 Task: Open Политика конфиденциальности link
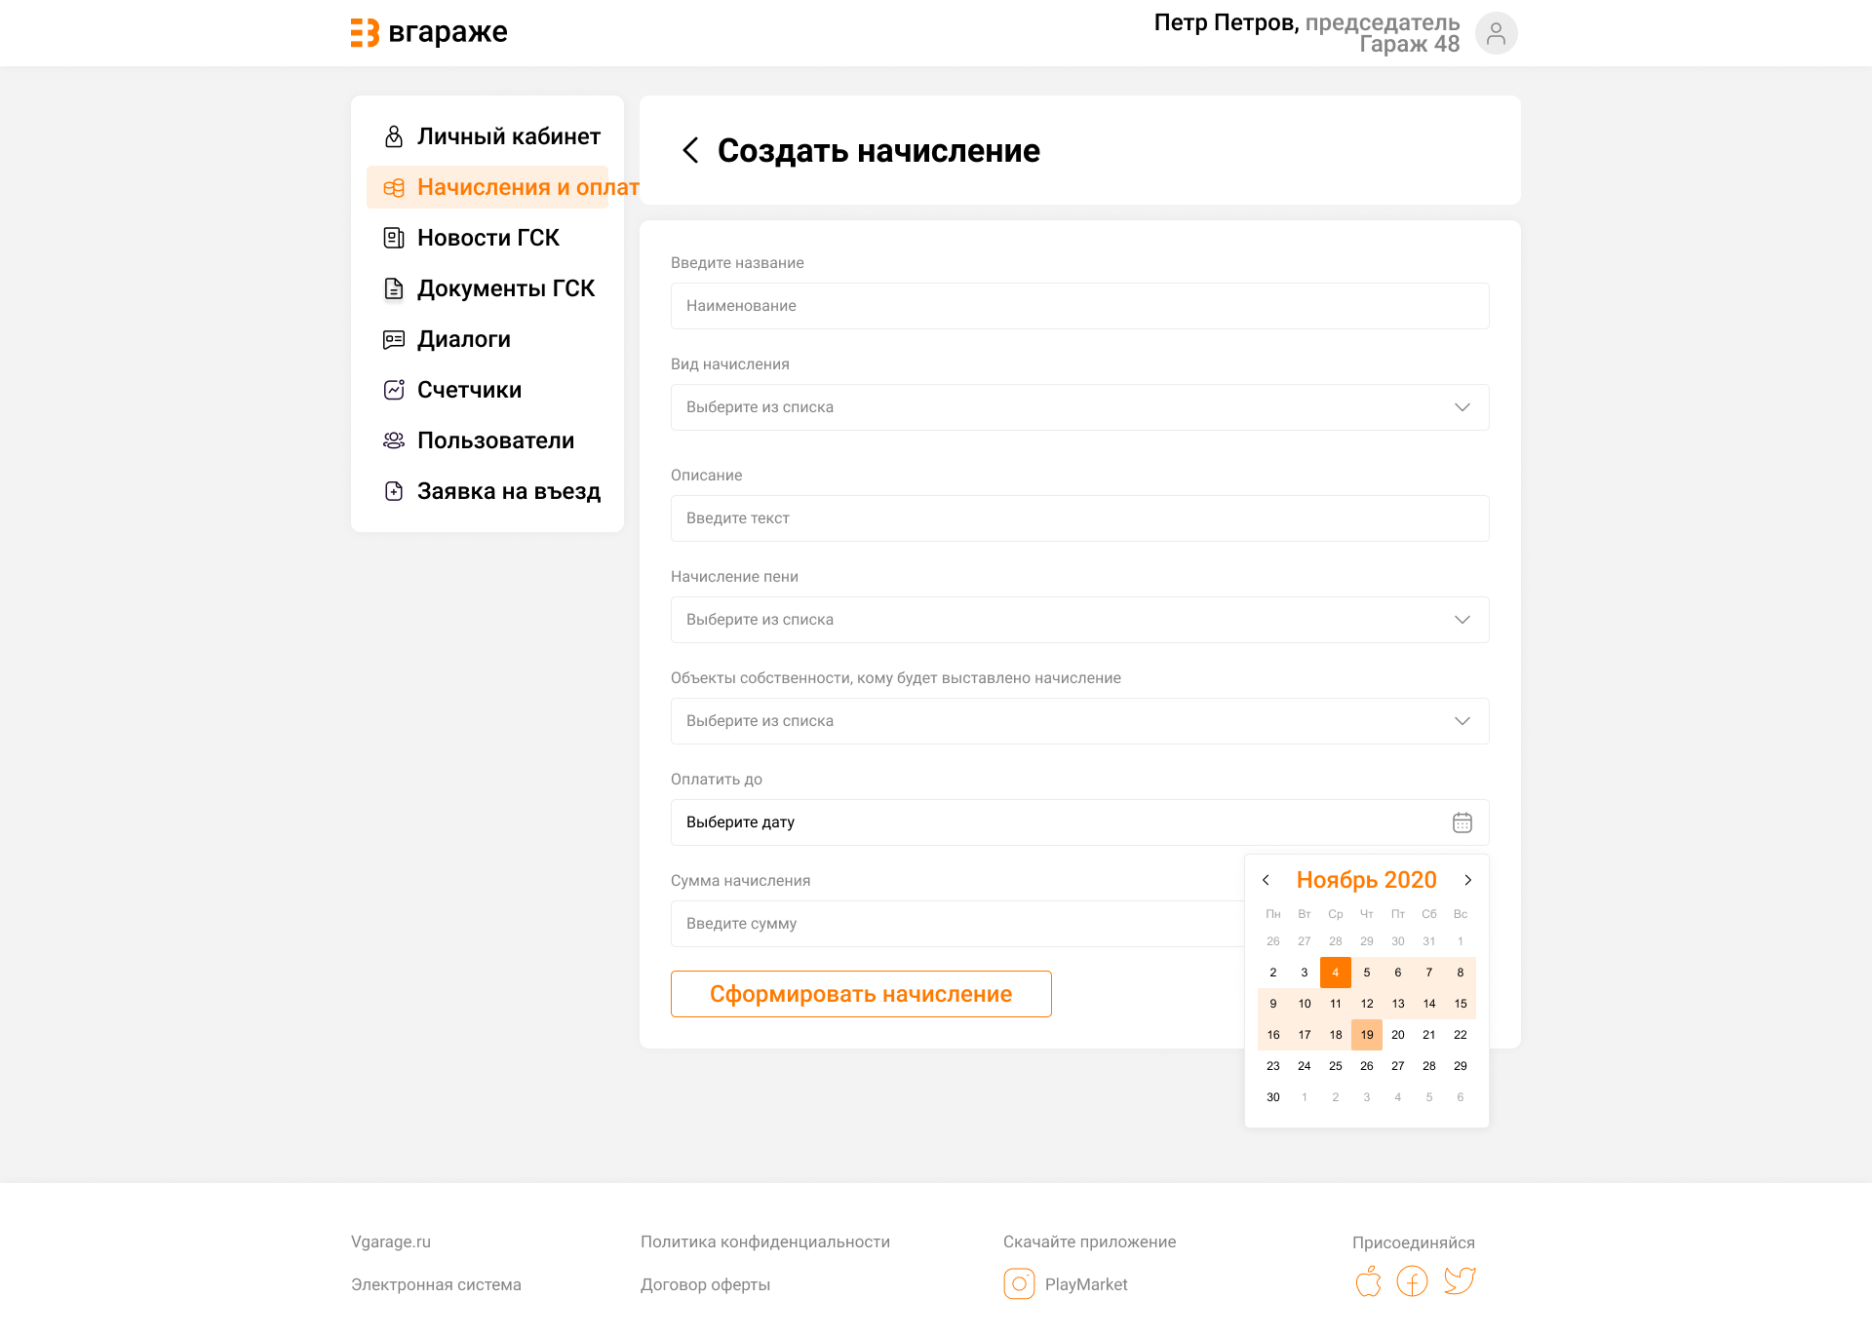[764, 1241]
